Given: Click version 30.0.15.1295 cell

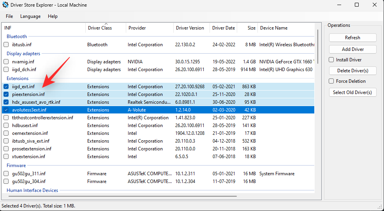Looking at the screenshot, I should (187, 62).
